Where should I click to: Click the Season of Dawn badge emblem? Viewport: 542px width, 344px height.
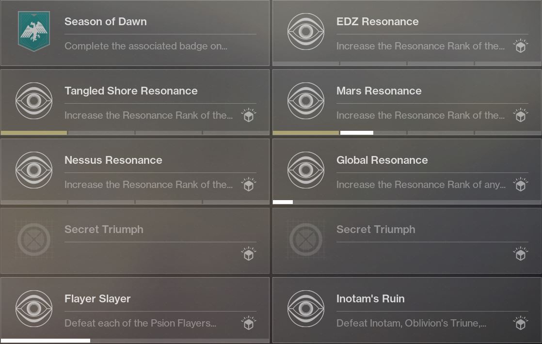tap(34, 31)
